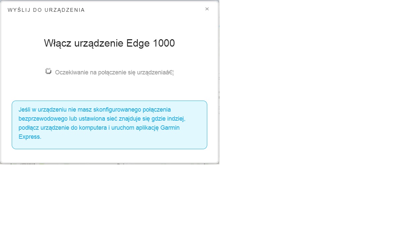Screen dimensions: 403x239
Task: Click the Oczekiwanie na połączenie status text
Action: click(x=114, y=72)
